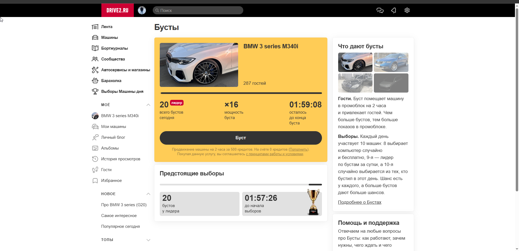519x251 pixels.
Task: Go to Лента in the sidebar
Action: tap(107, 27)
